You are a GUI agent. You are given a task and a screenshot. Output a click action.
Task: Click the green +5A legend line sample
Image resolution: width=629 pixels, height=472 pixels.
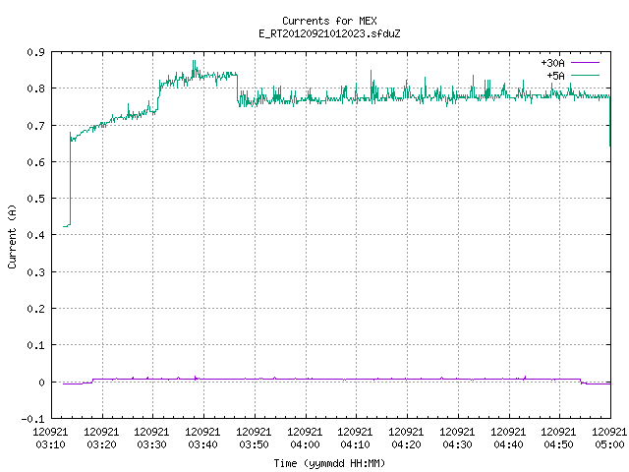(x=585, y=75)
